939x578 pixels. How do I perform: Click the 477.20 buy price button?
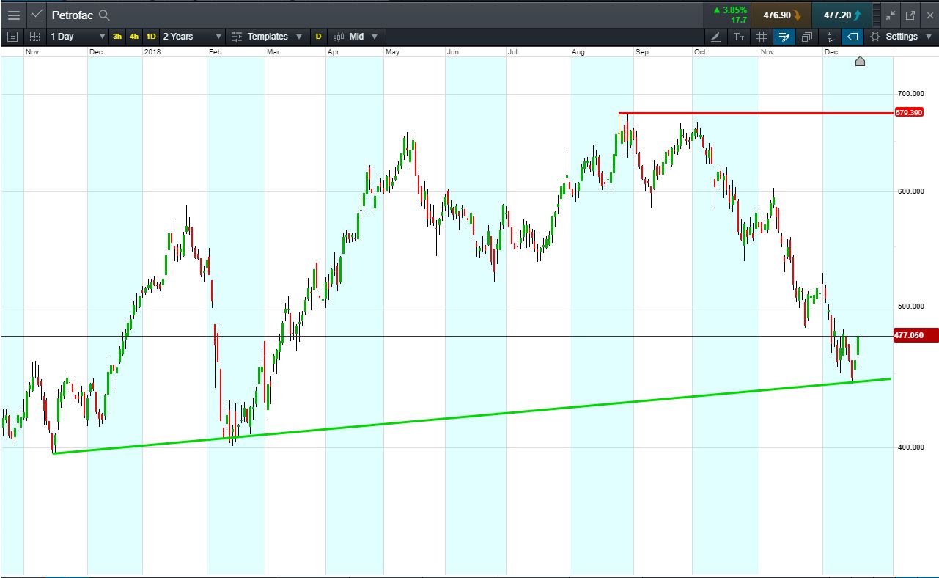coord(842,15)
